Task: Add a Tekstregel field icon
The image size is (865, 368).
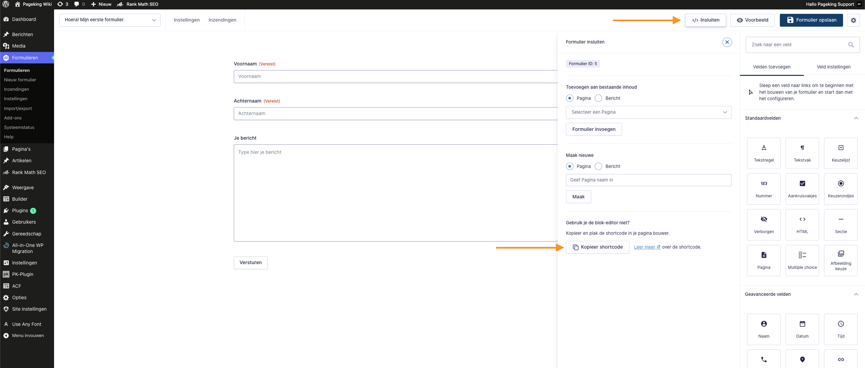Action: coord(764,148)
